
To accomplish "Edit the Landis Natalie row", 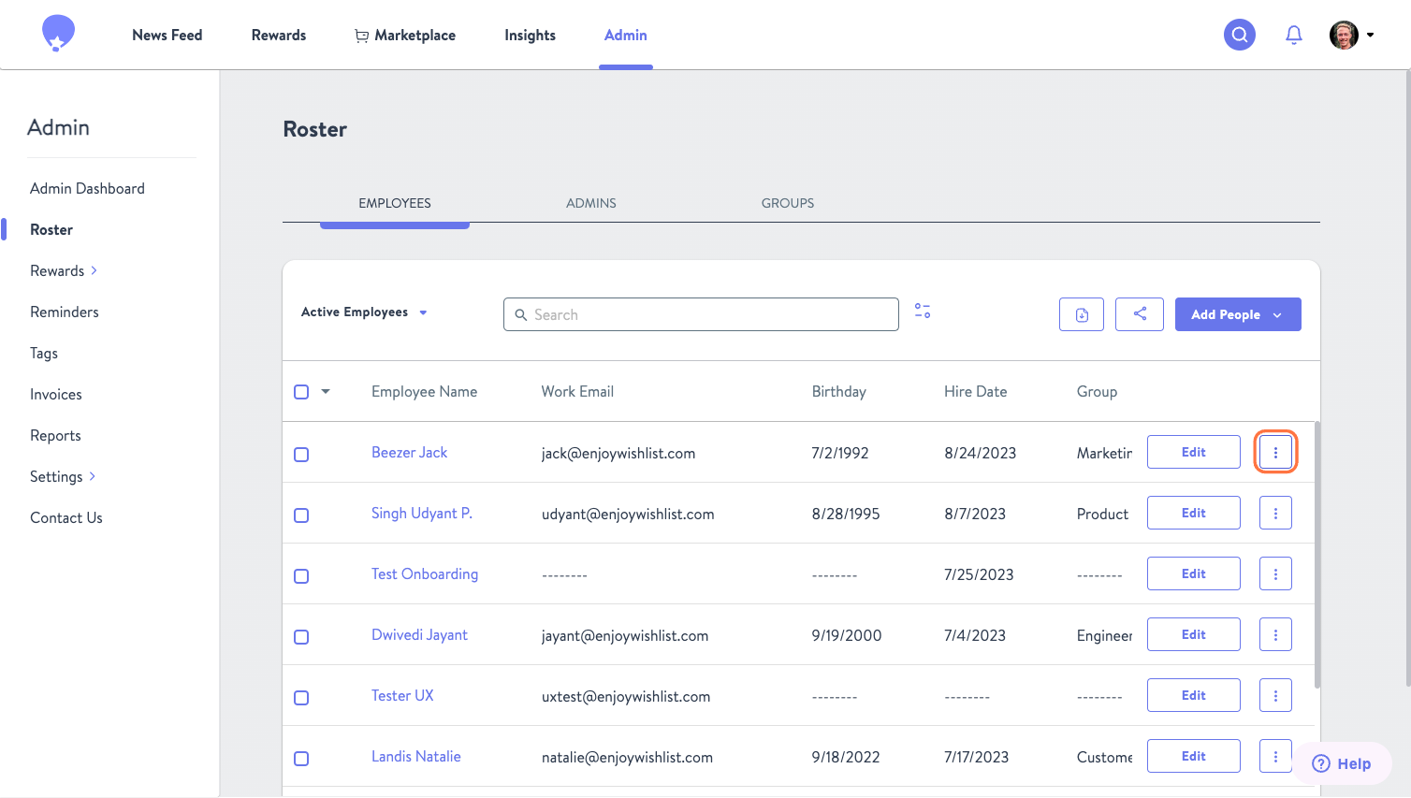I will (1194, 756).
